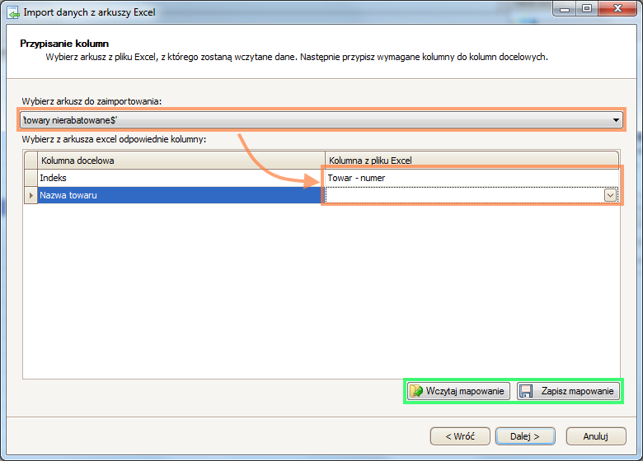The image size is (643, 461).
Task: Open the Excel column dropdown for Nazwa towaru
Action: [610, 195]
